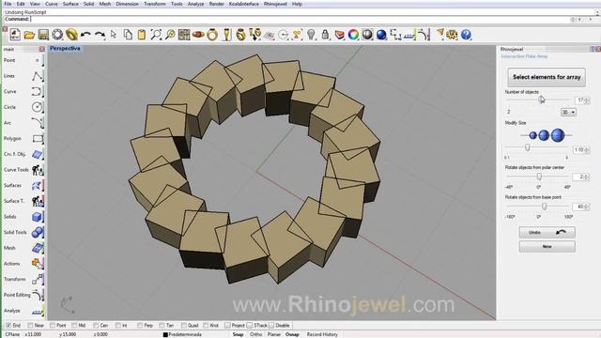This screenshot has height=338, width=601.
Task: Click the zoom extents magnifier icon
Action: (x=156, y=35)
